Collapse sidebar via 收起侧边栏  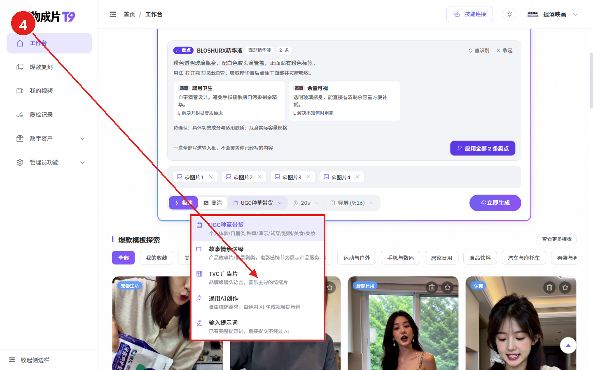pos(29,360)
